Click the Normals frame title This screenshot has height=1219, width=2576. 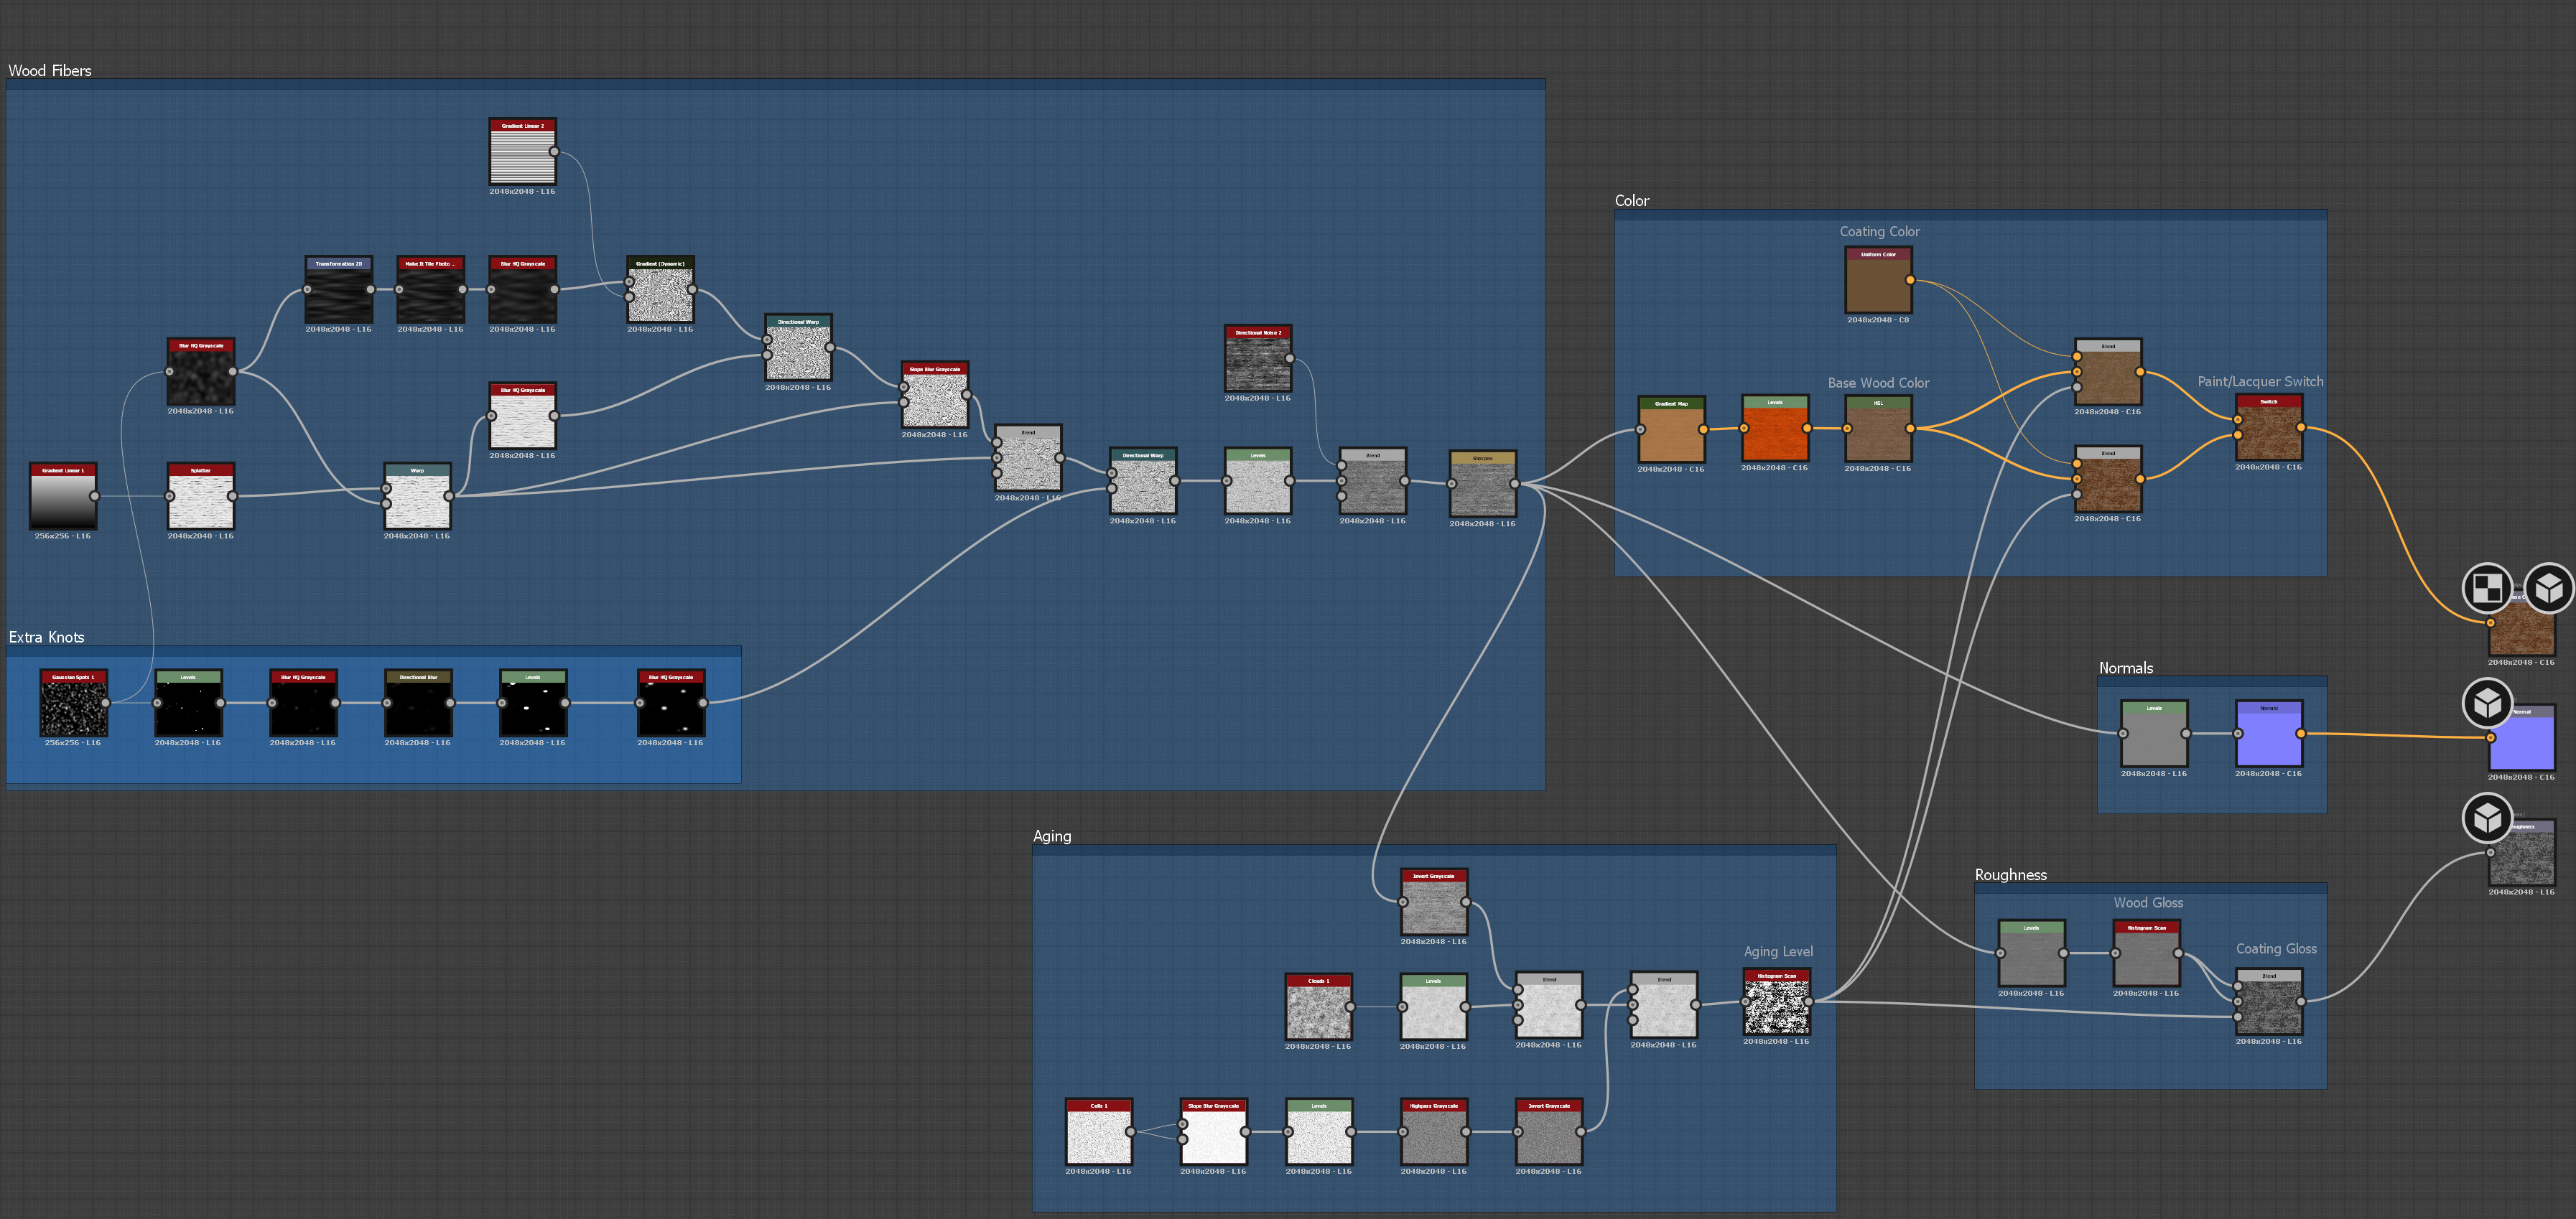click(2126, 668)
